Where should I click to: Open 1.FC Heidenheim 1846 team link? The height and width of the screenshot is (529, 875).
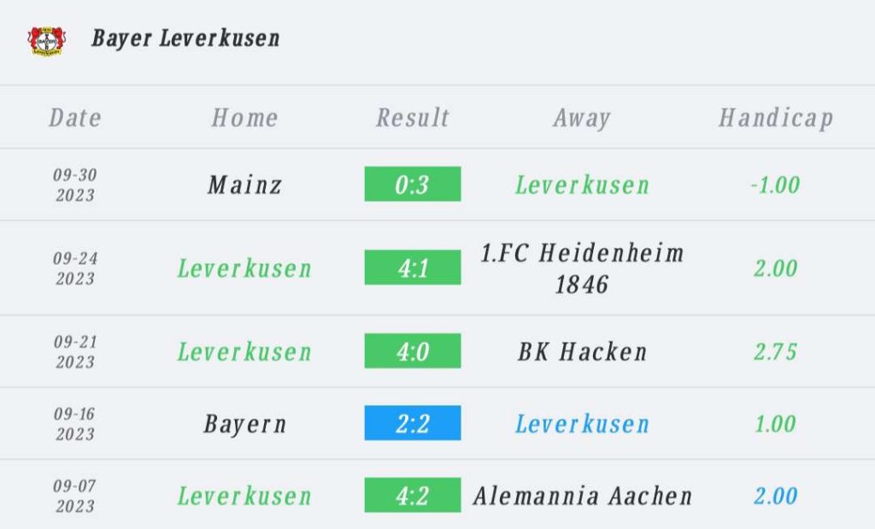coord(582,268)
